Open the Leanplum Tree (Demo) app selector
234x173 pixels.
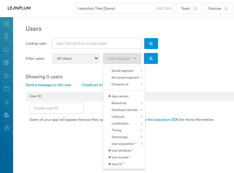tap(125, 8)
